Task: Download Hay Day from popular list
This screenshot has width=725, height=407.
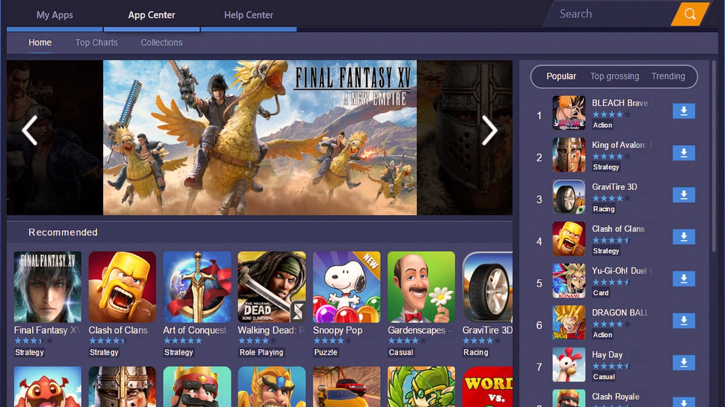Action: pos(684,363)
